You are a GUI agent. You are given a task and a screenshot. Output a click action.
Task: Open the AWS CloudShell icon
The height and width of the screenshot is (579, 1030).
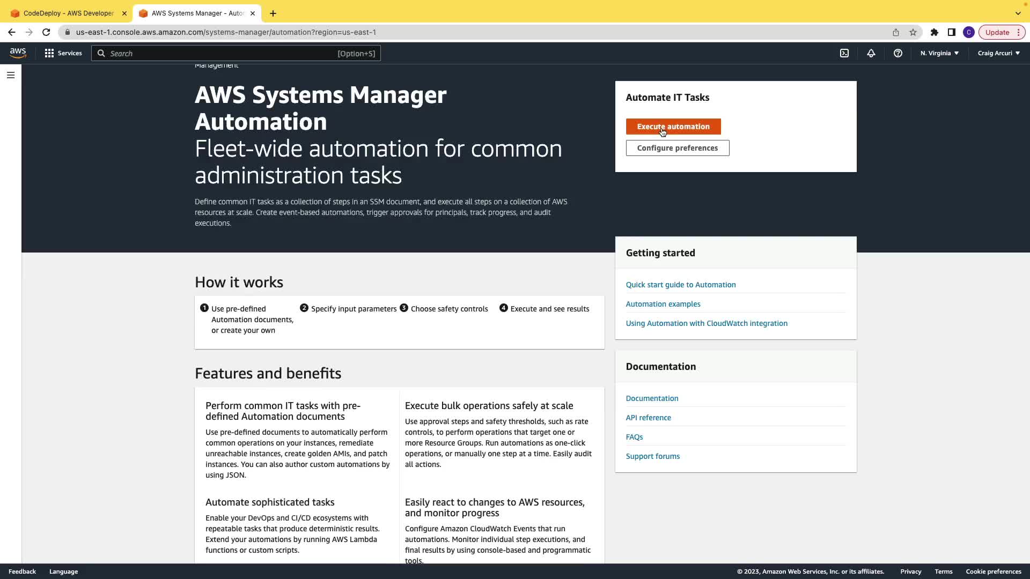[844, 53]
